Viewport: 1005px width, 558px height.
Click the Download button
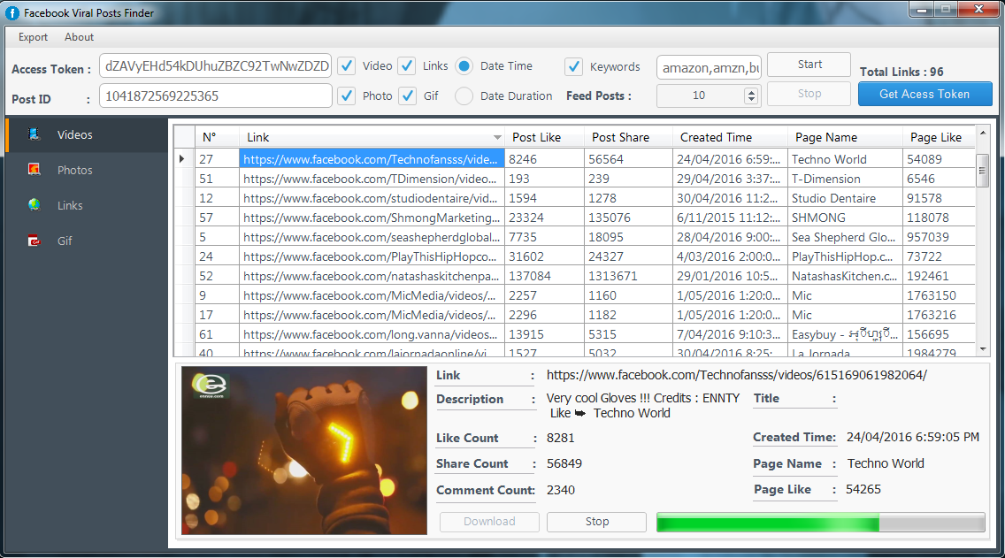[489, 522]
